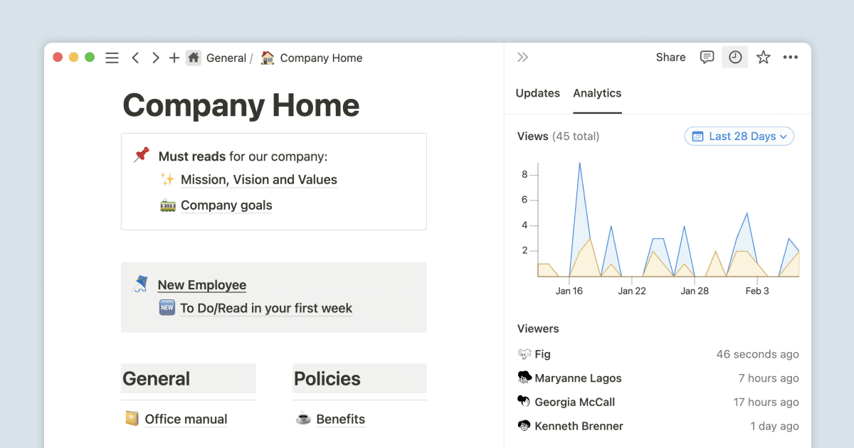Switch to the Updates tab
Image resolution: width=854 pixels, height=448 pixels.
pyautogui.click(x=537, y=93)
